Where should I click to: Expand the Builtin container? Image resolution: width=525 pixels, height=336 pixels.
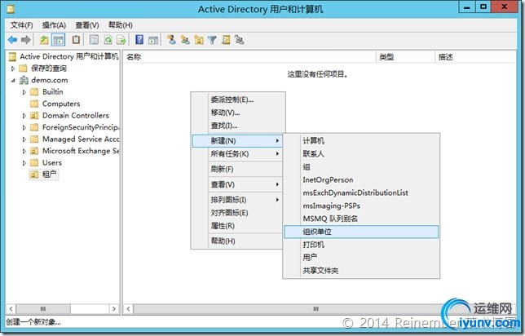coord(24,92)
